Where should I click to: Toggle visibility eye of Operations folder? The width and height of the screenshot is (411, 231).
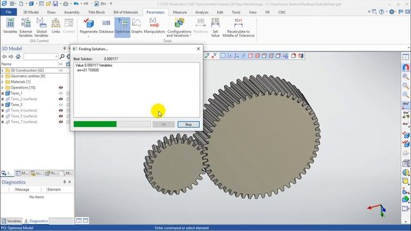61,87
